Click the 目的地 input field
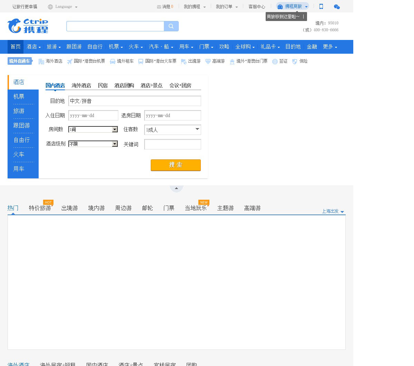 [x=135, y=101]
